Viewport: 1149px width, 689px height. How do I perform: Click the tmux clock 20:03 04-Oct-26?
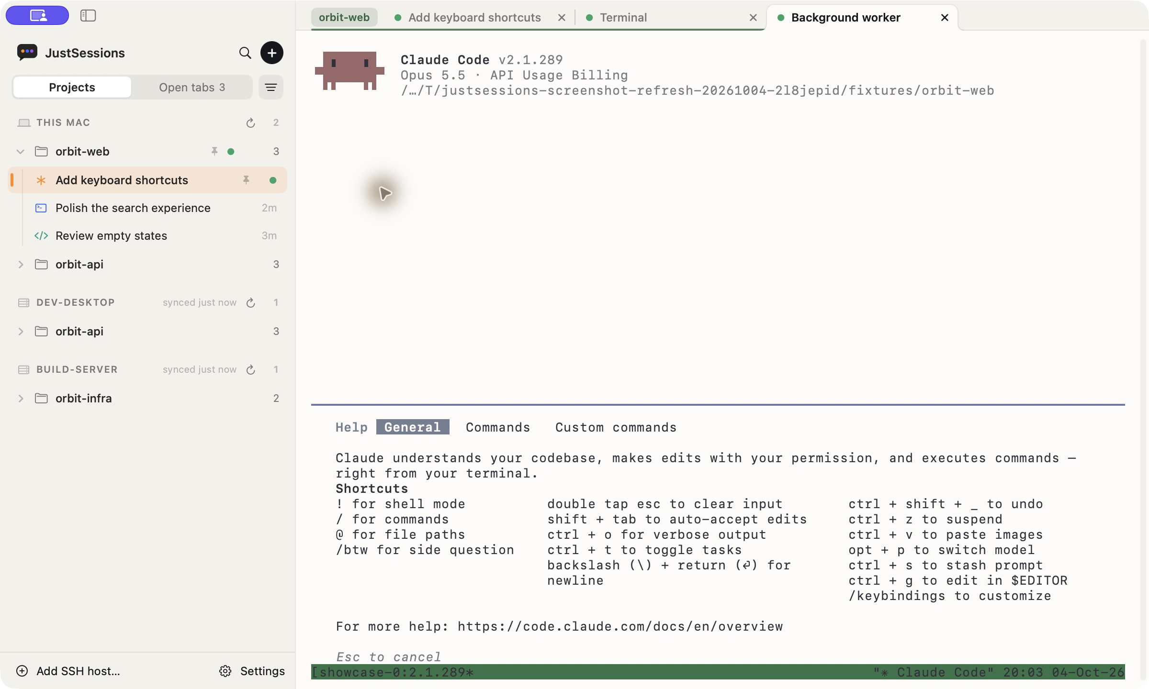point(1063,672)
